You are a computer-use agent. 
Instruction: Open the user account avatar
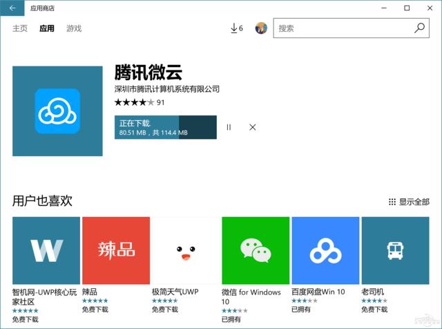[x=261, y=28]
